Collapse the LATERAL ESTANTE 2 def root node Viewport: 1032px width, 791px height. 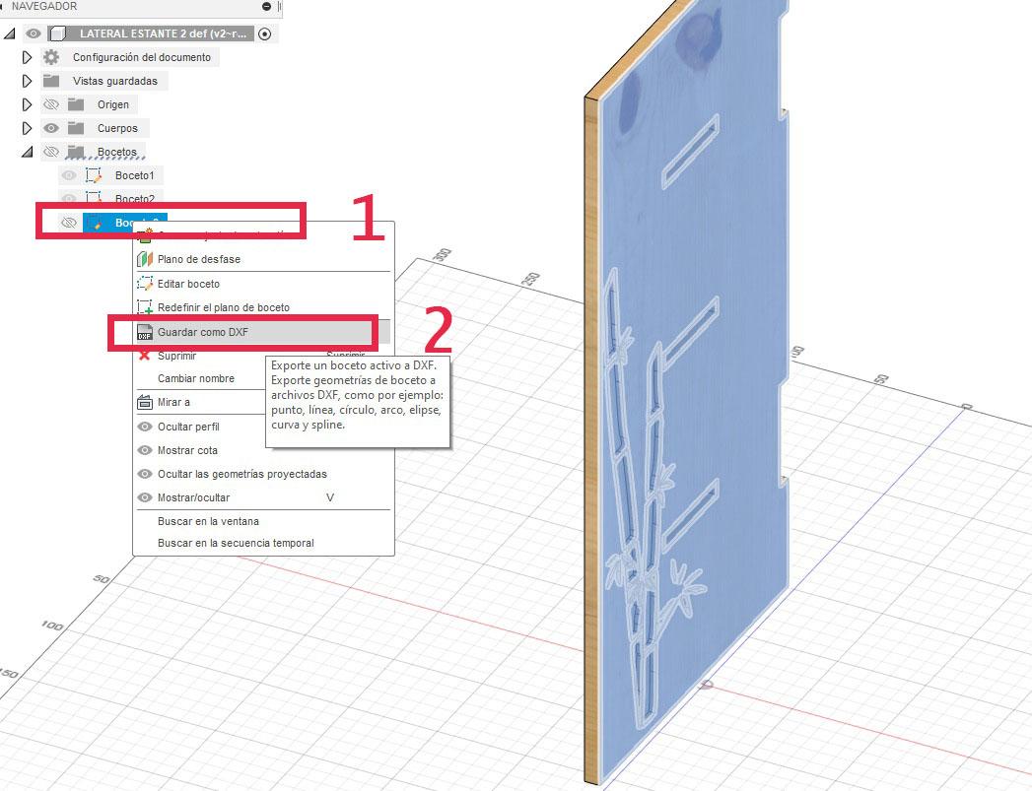(10, 33)
